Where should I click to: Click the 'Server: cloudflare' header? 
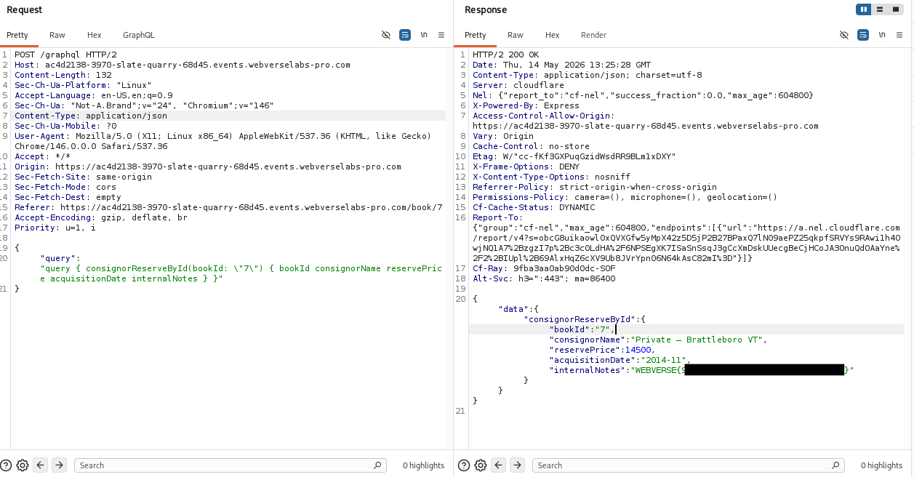[x=518, y=85]
